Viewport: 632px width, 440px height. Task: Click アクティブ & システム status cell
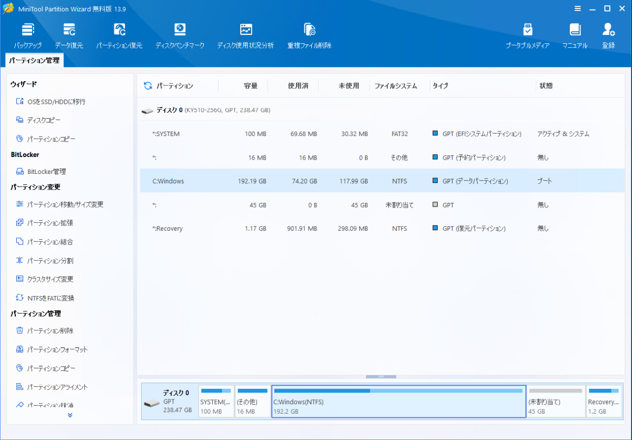coord(563,134)
